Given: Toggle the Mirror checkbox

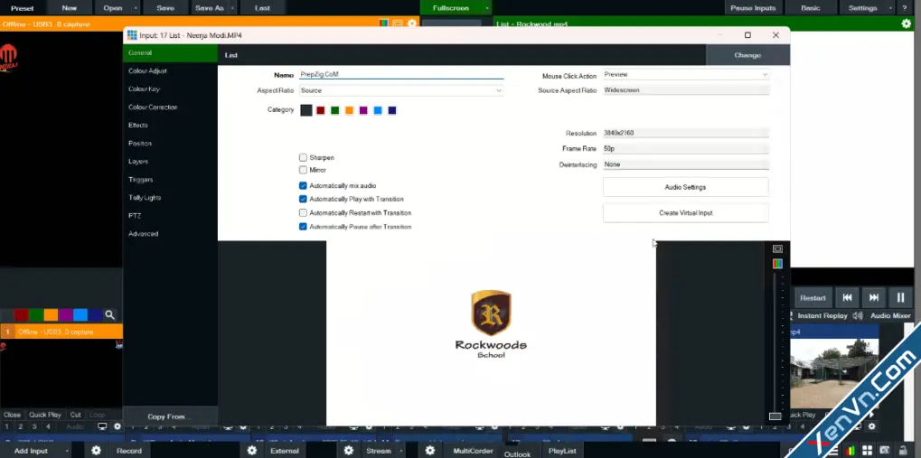Looking at the screenshot, I should coord(303,170).
